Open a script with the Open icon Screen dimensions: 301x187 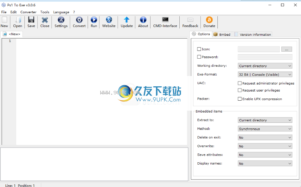point(18,20)
